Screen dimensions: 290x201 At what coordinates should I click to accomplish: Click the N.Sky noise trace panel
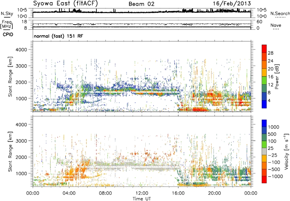142,13
